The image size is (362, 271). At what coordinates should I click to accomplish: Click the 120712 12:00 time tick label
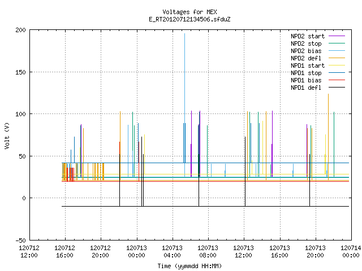[29, 252]
